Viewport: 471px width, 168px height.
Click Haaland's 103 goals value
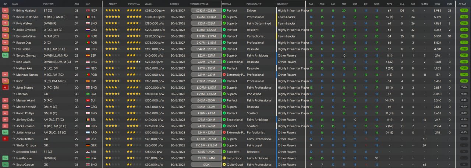point(402,11)
